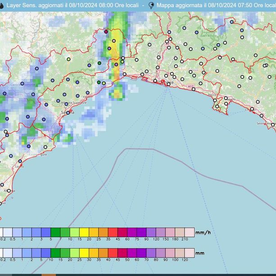Click the radar map icon in header

(151, 5)
